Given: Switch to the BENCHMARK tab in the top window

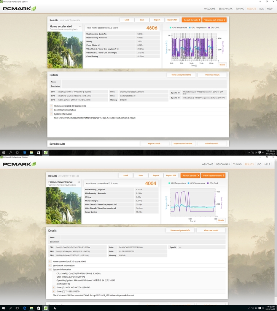Looking at the screenshot, I should click(x=226, y=8).
